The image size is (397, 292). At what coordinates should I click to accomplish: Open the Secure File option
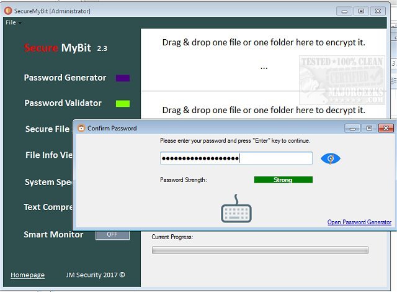click(x=48, y=129)
